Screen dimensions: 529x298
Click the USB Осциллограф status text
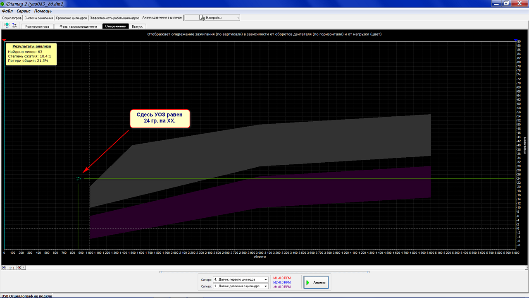[x=26, y=296]
